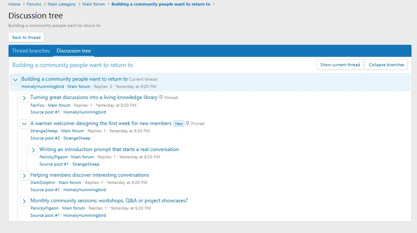This screenshot has height=233, width=417.
Task: Open PanickyPigeon author link under 'Writing an introduction prompt'
Action: pyautogui.click(x=53, y=157)
